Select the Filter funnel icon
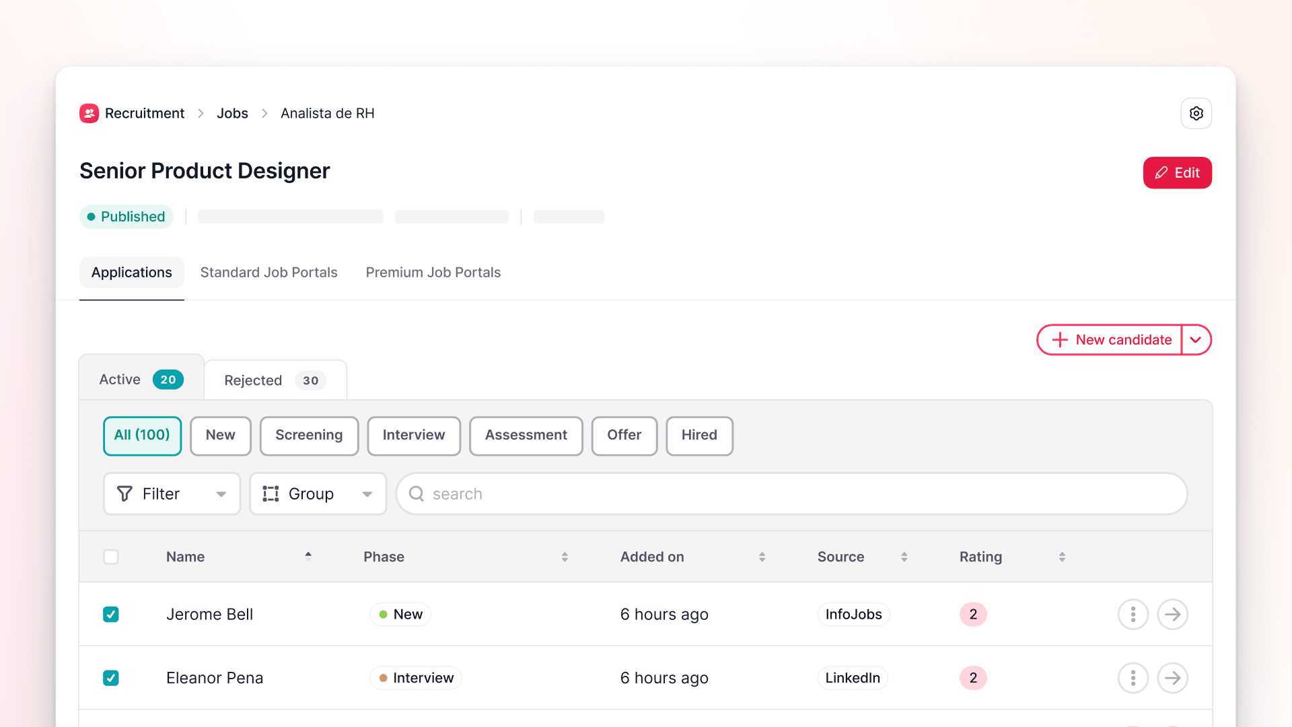 pos(125,493)
